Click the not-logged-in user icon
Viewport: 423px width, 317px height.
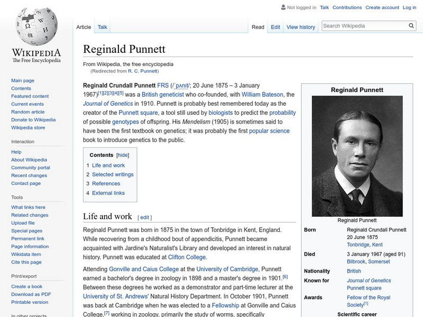click(x=283, y=7)
